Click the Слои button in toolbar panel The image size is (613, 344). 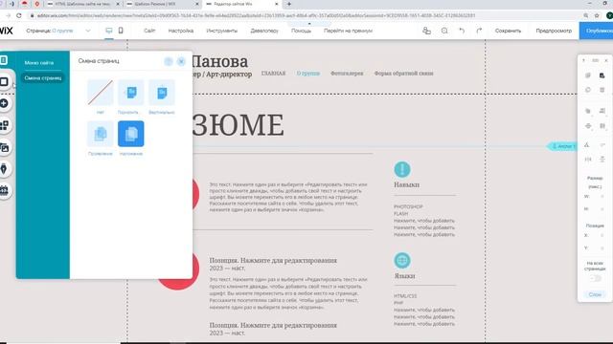click(595, 294)
